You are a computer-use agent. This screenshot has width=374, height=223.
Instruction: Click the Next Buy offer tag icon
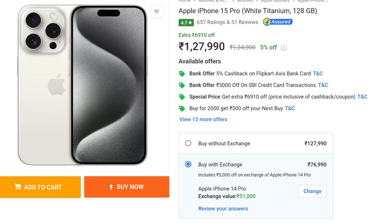click(x=182, y=108)
